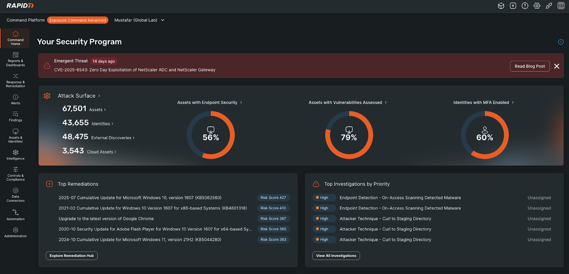Open the rocket icon in top bar

549,6
